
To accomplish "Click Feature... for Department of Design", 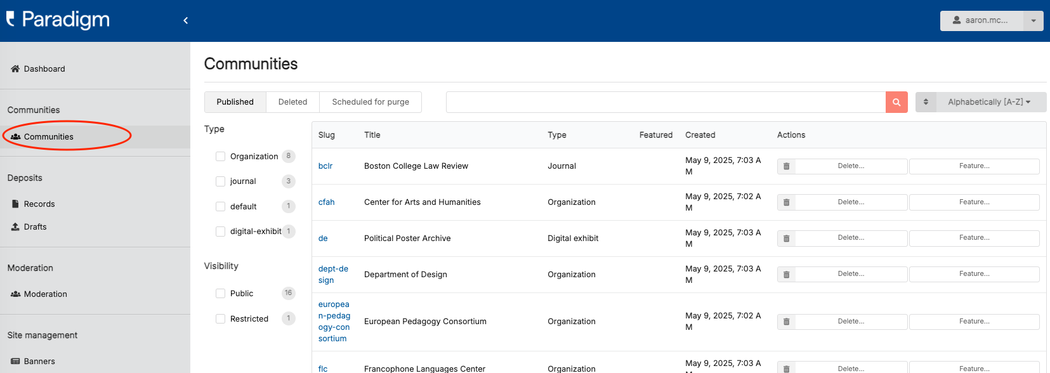I will click(975, 274).
